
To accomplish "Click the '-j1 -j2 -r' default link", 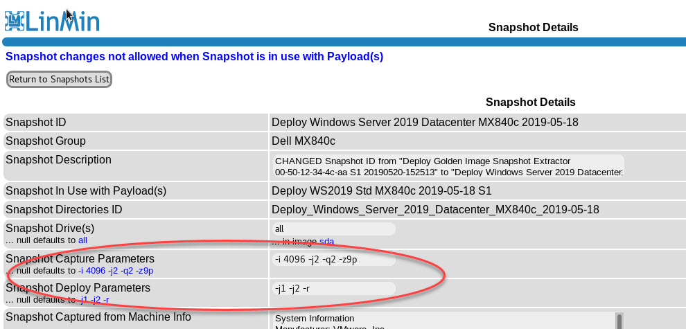I will 94,300.
